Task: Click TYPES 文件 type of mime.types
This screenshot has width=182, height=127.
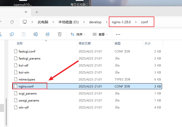Action: (122, 79)
